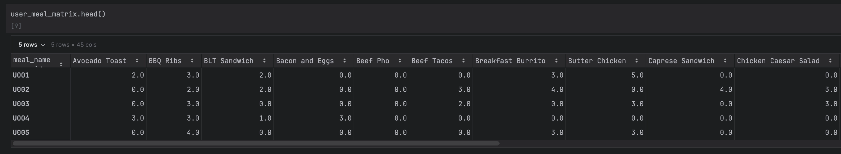Sort the Butter Chicken column
This screenshot has width=841, height=154.
tap(637, 61)
